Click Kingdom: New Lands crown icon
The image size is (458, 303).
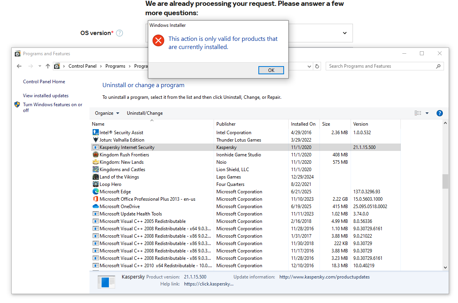pos(95,162)
